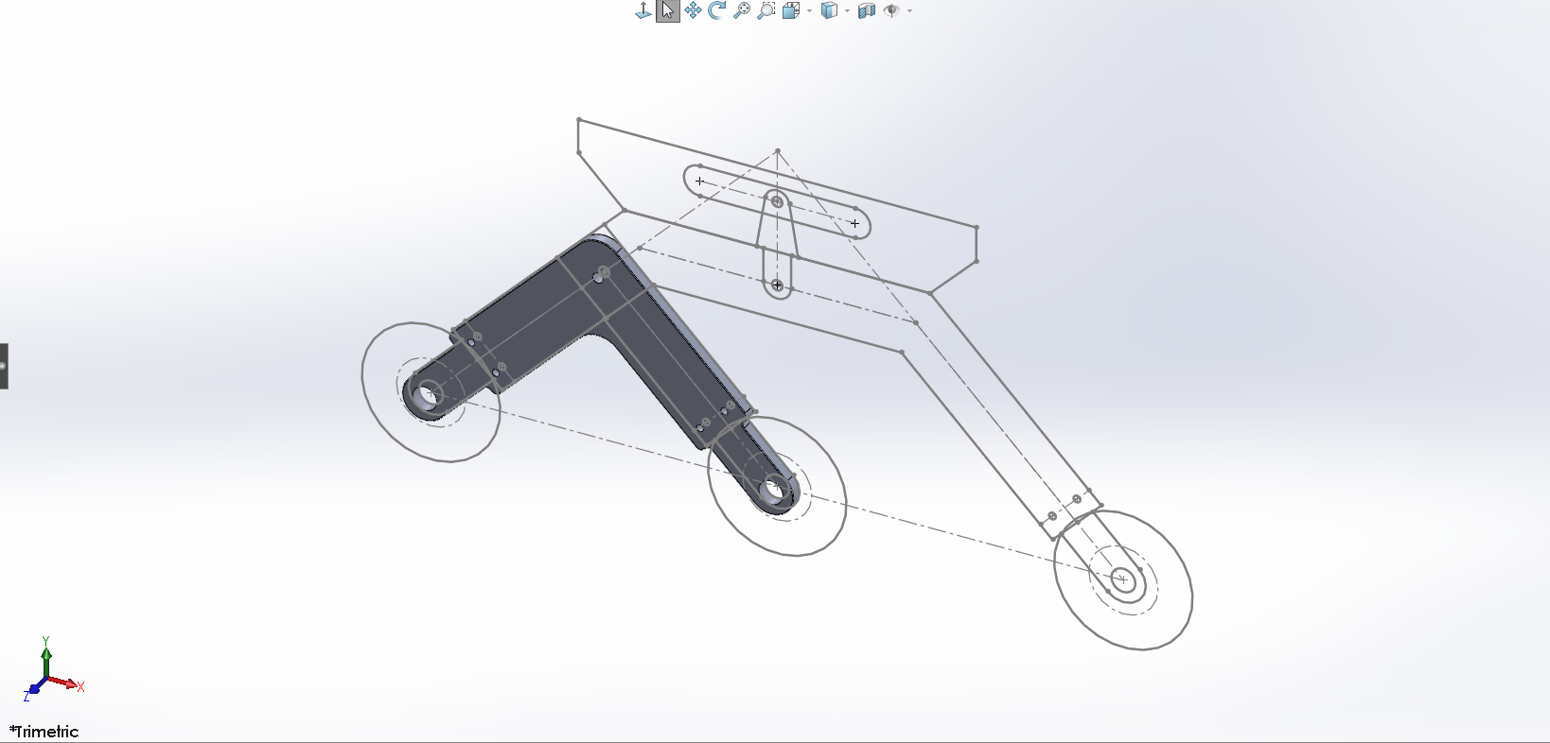Click the Display Style cube icon

click(829, 10)
